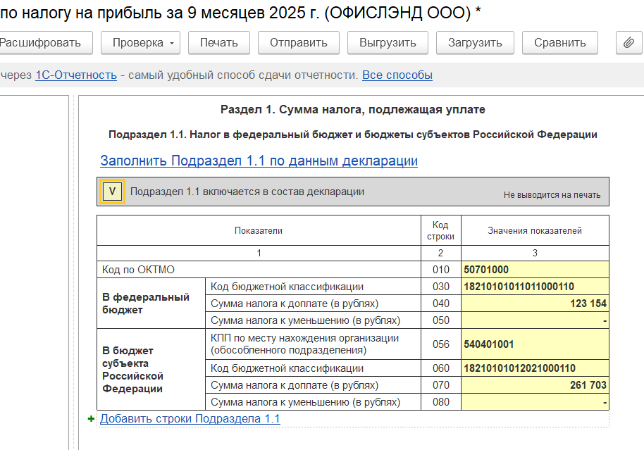The height and width of the screenshot is (450, 644).
Task: Click the Не выводится на печать note
Action: pos(552,195)
